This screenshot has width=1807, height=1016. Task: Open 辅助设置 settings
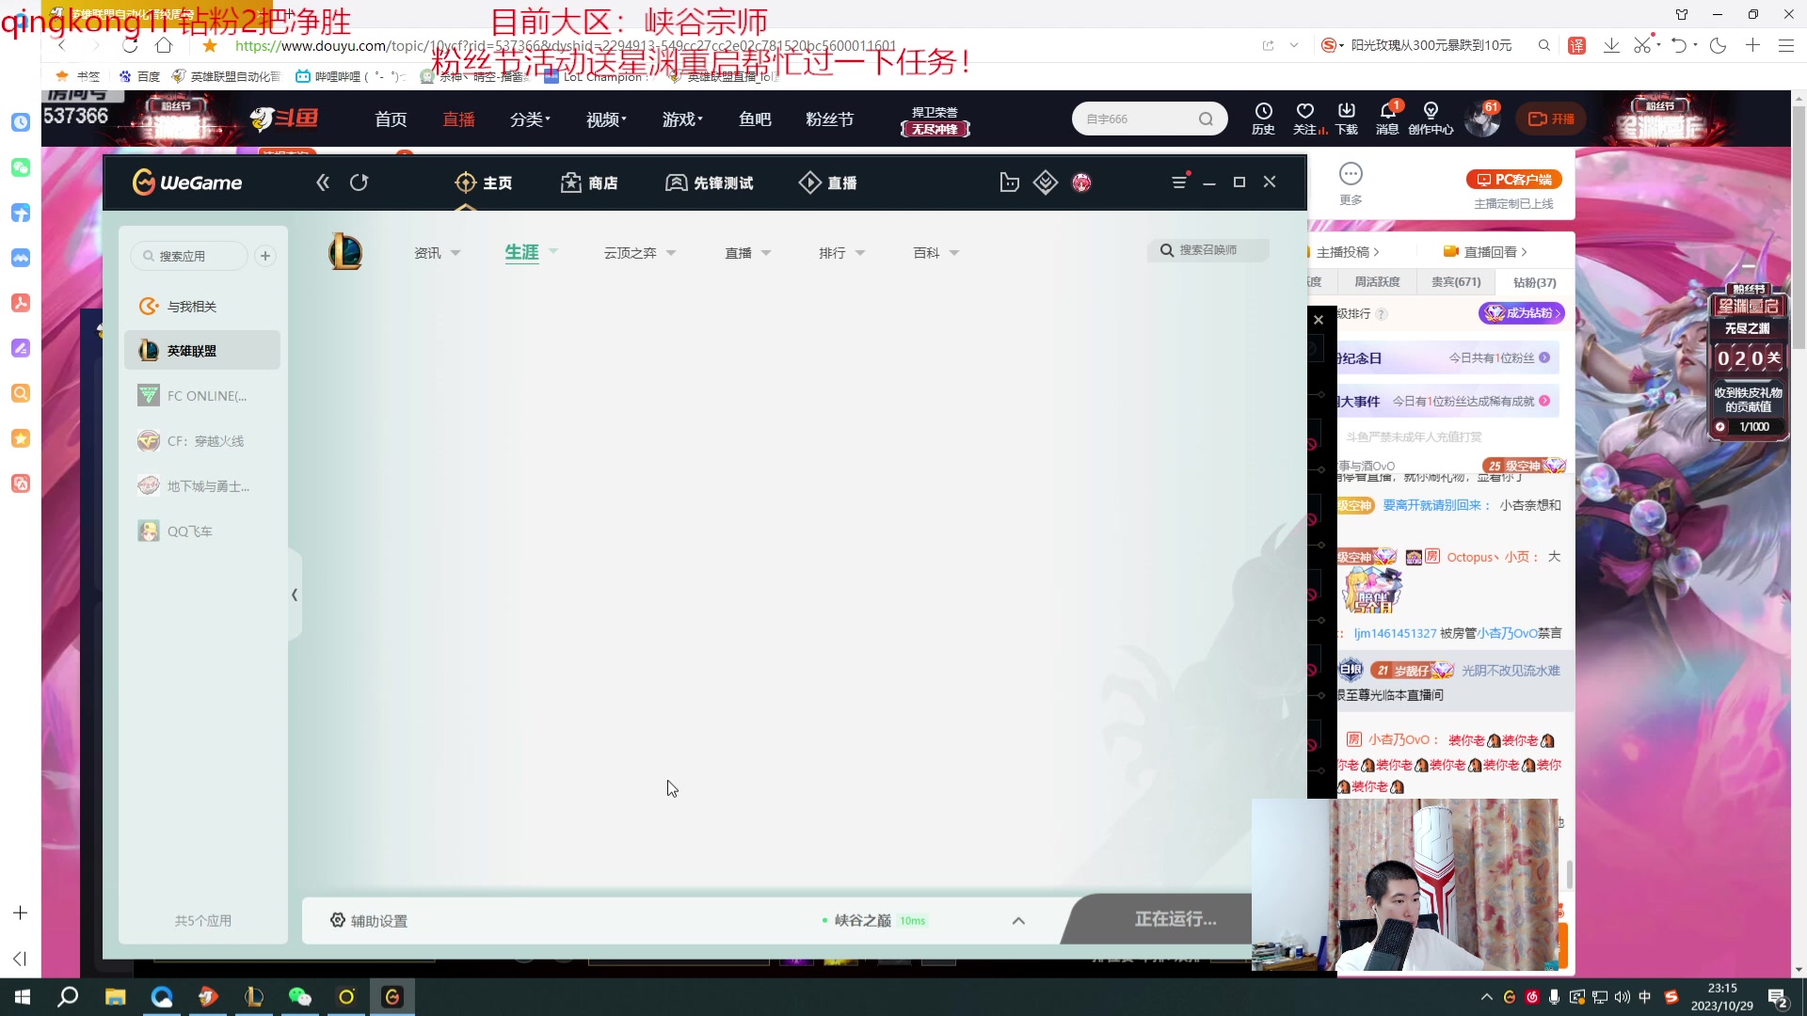368,920
